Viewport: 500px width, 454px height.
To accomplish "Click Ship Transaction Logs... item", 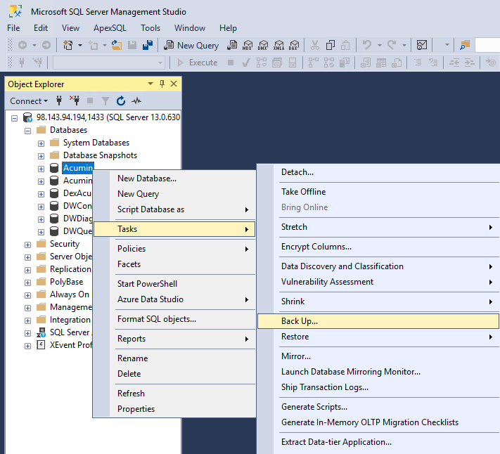I will (x=378, y=387).
